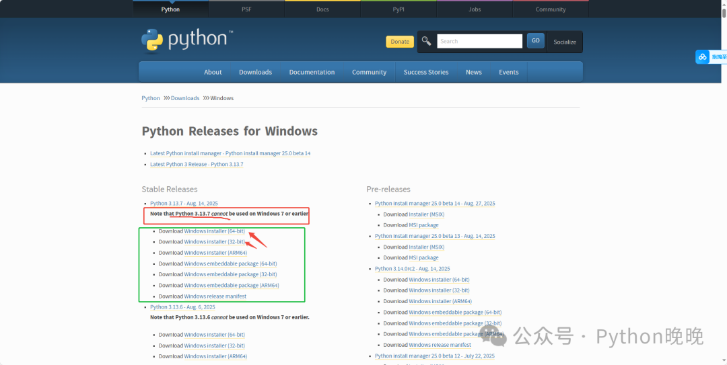Viewport: 727px width, 365px height.
Task: Open Latest Python install manager 25.0 beta 14 link
Action: [230, 153]
